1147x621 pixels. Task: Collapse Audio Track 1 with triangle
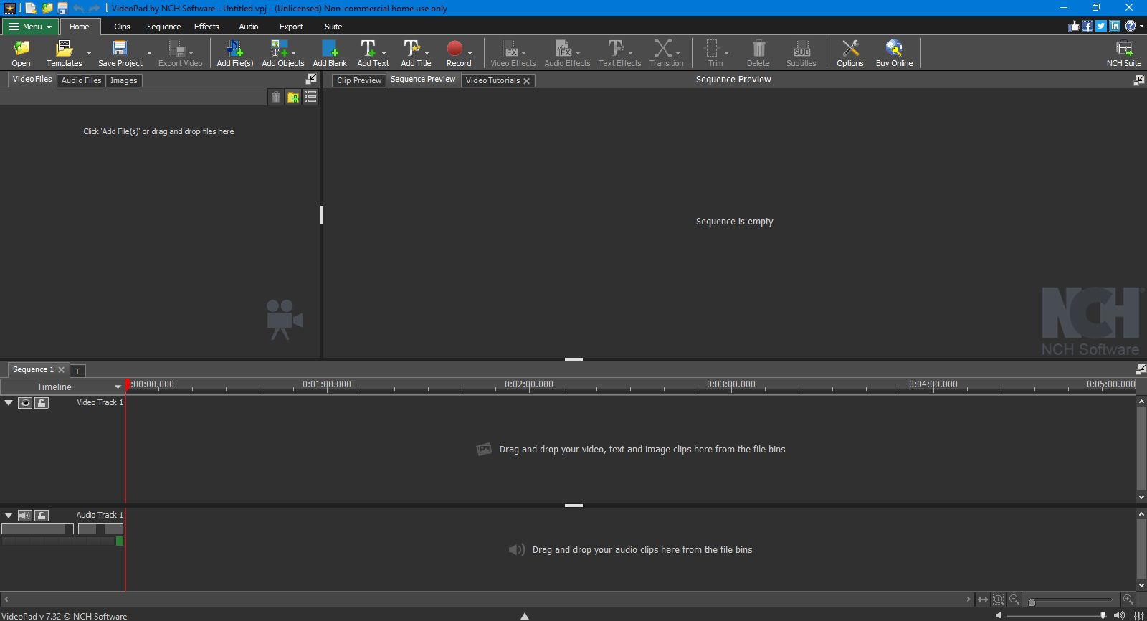click(9, 516)
